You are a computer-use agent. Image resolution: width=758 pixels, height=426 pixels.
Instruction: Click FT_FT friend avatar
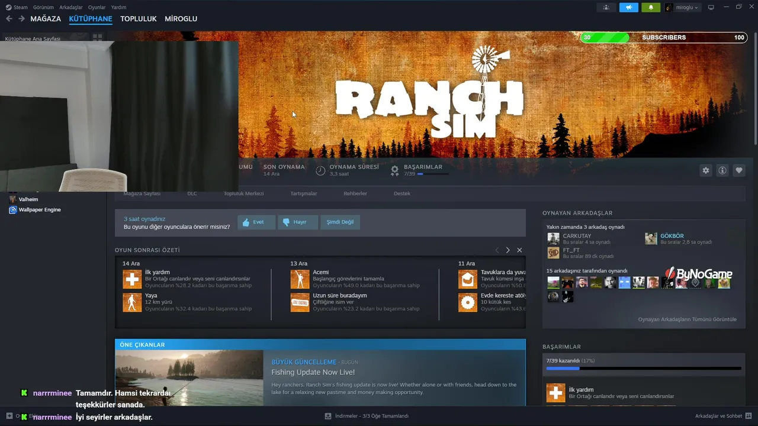[553, 253]
